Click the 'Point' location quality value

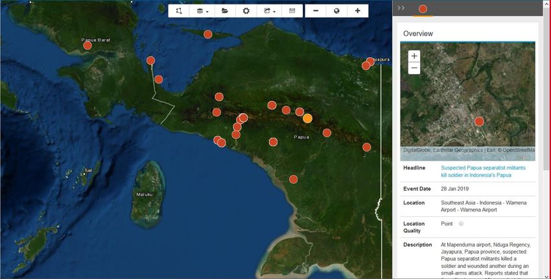(x=447, y=224)
